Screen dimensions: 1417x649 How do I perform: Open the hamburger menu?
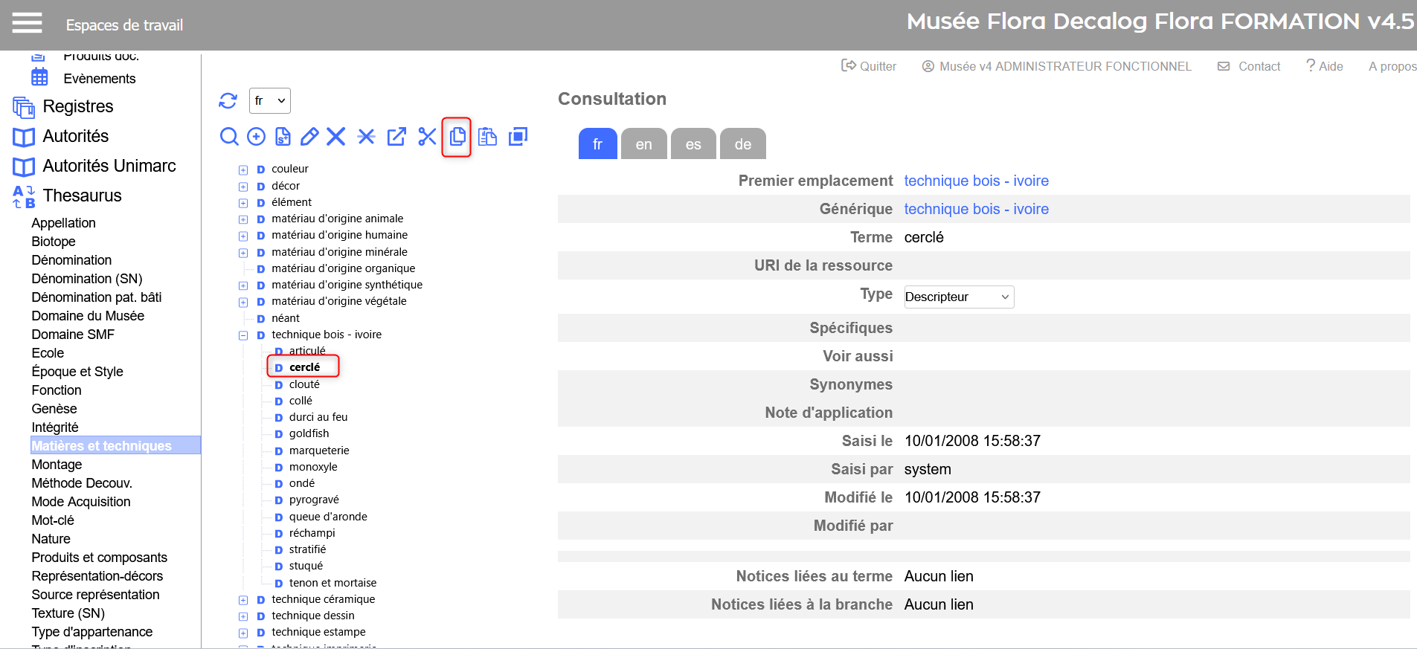point(27,24)
